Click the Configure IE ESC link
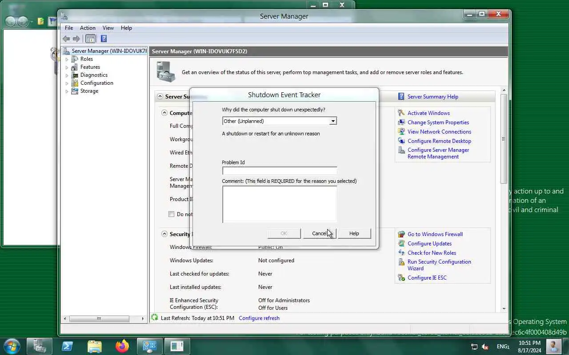The width and height of the screenshot is (569, 355). [x=427, y=278]
